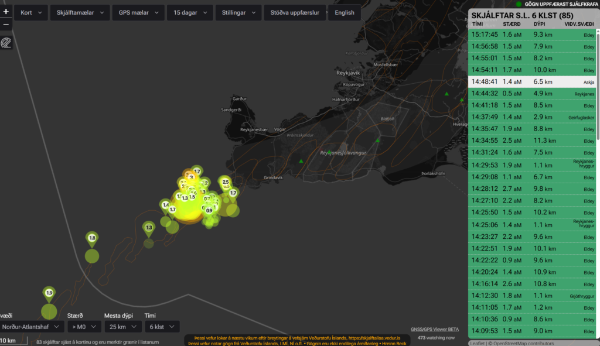Select the 1.8 magnitude quake pin
600x346 pixels.
point(92,238)
